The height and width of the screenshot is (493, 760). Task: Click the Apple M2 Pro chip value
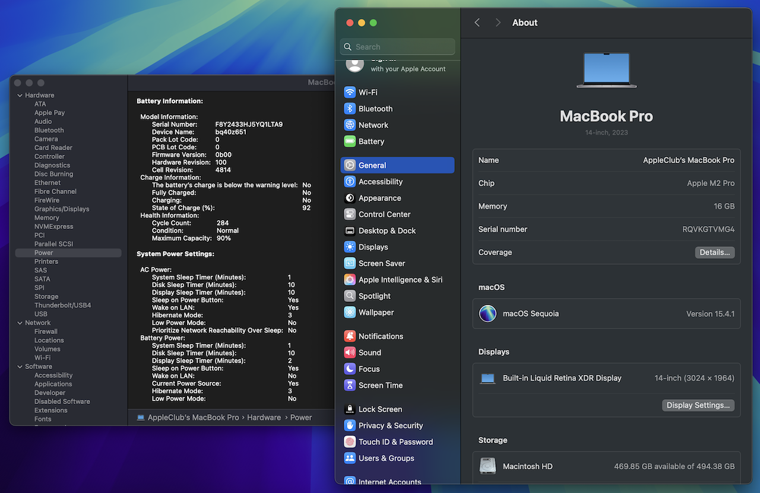pyautogui.click(x=711, y=183)
